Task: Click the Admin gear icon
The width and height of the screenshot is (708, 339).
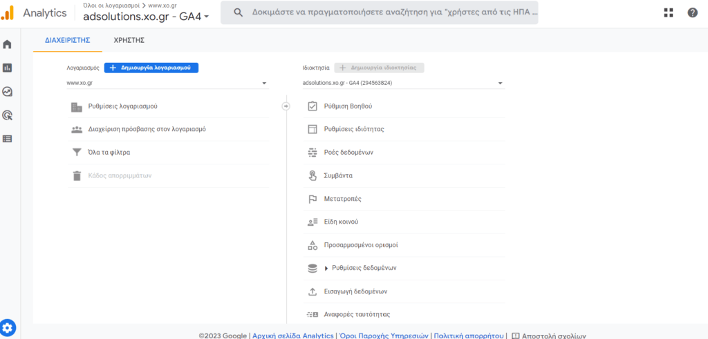Action: (x=8, y=327)
